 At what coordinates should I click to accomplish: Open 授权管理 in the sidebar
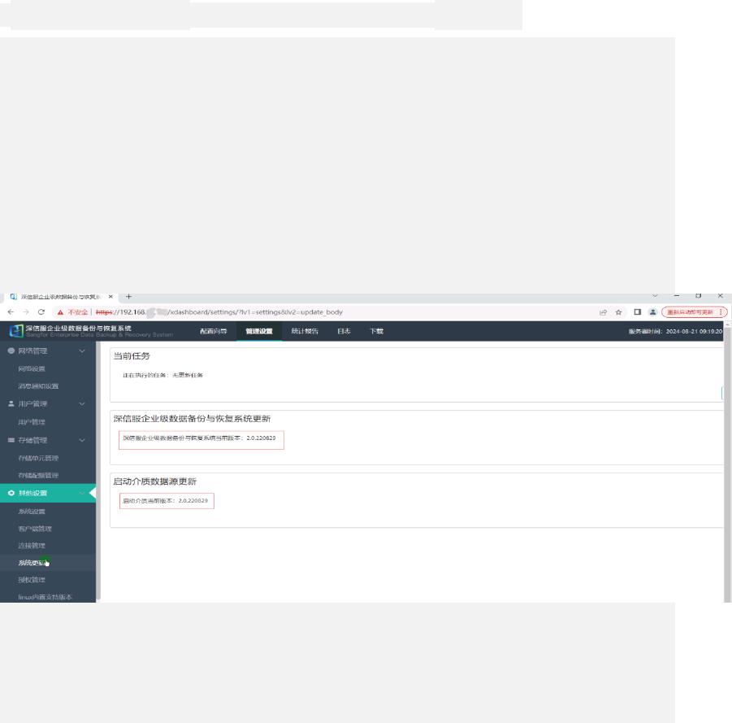pos(32,580)
